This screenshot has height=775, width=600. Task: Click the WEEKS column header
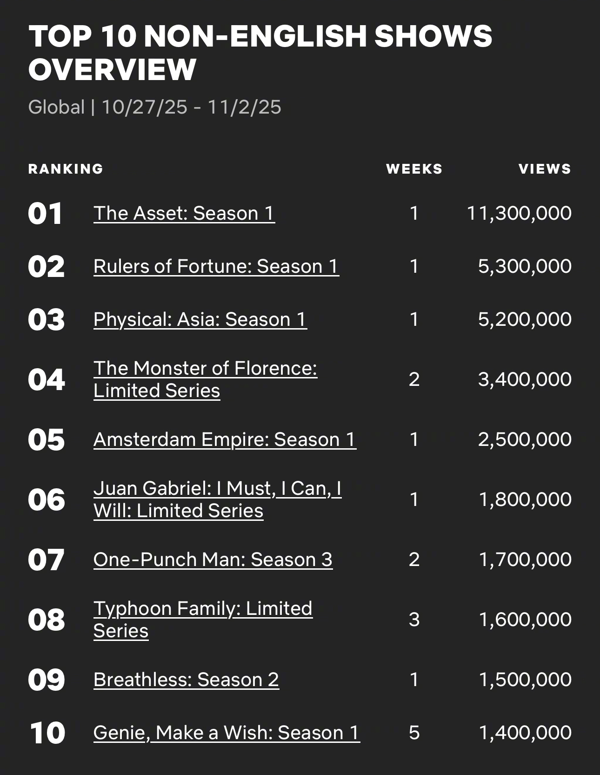pos(414,169)
